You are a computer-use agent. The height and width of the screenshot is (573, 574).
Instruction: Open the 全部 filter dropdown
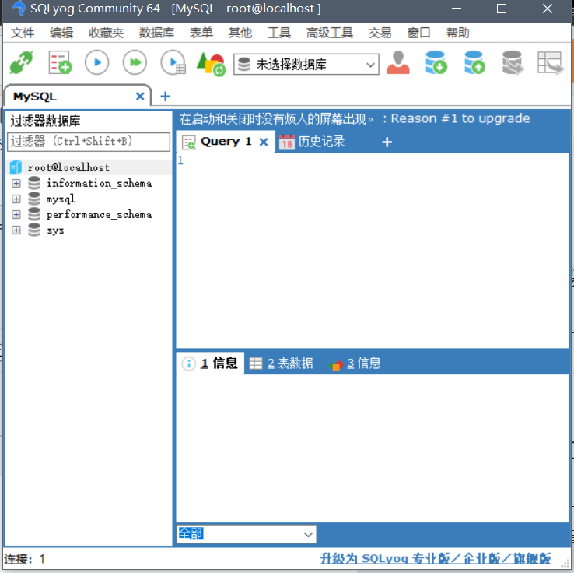pyautogui.click(x=247, y=534)
